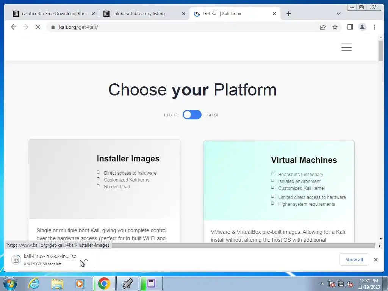Open the Action Center flag icon
Screen dimensions: 388x291
coord(332,284)
